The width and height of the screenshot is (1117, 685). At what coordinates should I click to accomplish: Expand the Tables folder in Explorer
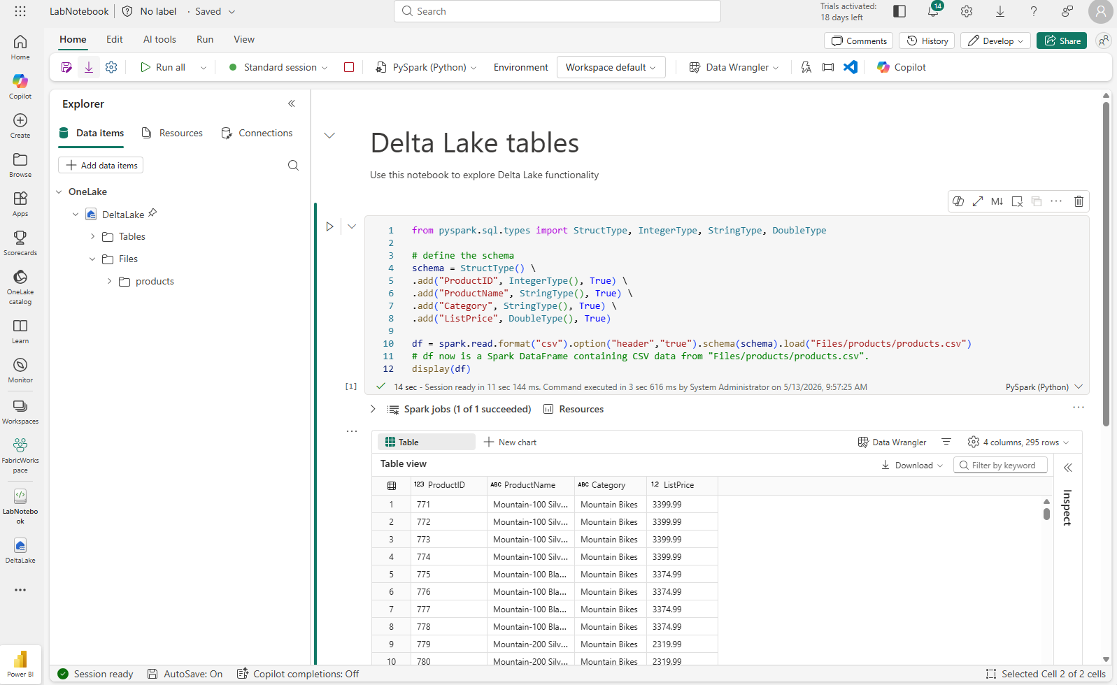point(92,237)
